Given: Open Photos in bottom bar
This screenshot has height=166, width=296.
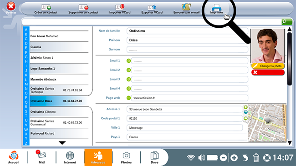Looking at the screenshot, I should point(126,157).
